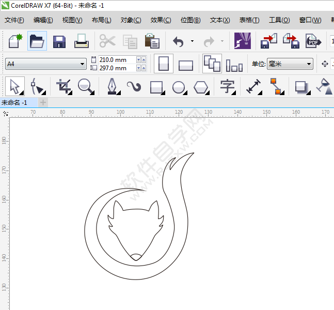Click the Print icon

tap(82, 41)
